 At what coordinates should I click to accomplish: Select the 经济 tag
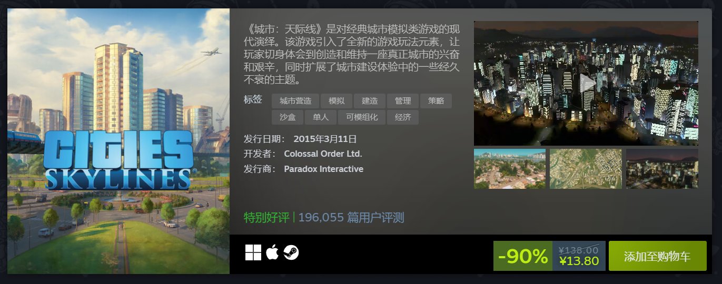(x=403, y=117)
